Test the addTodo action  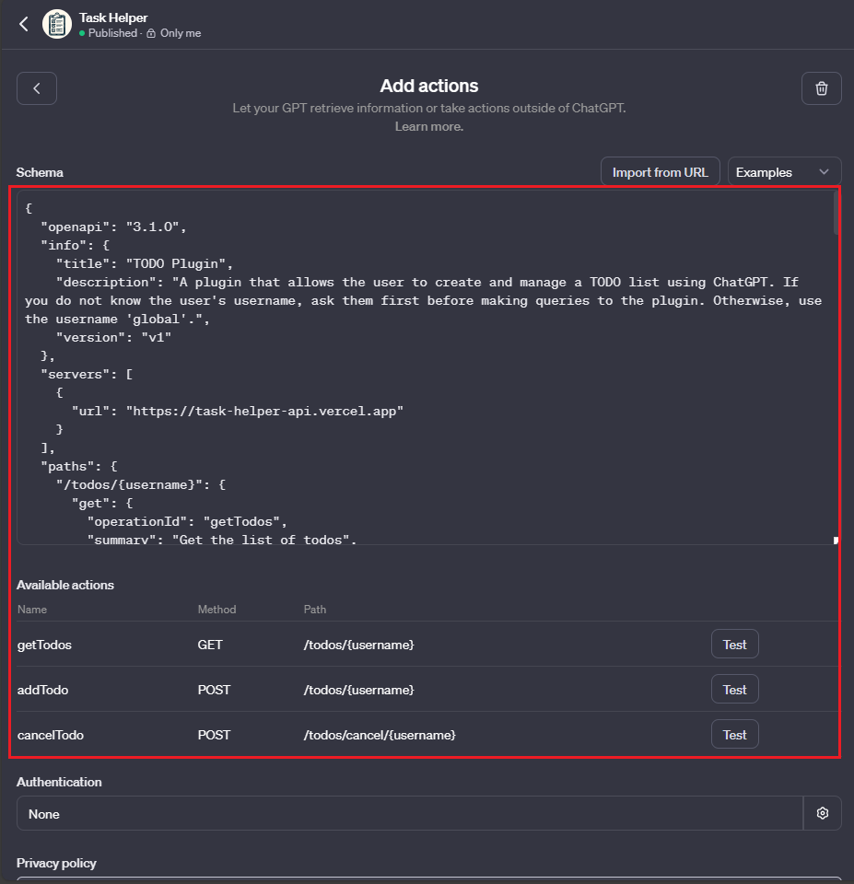734,690
